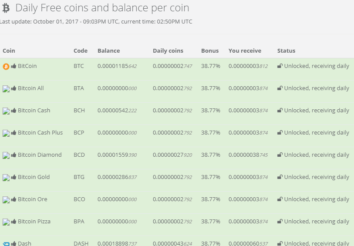
Task: Click the Daily coins column header
Action: (168, 51)
